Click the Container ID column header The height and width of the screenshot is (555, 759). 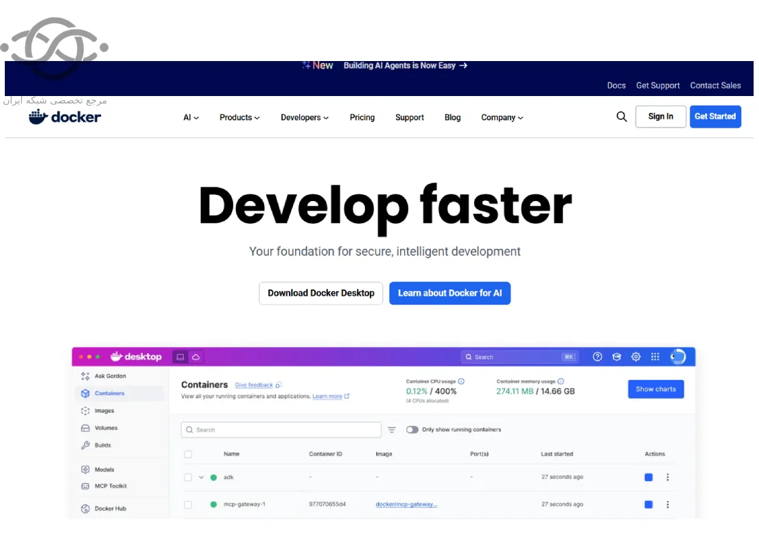325,454
